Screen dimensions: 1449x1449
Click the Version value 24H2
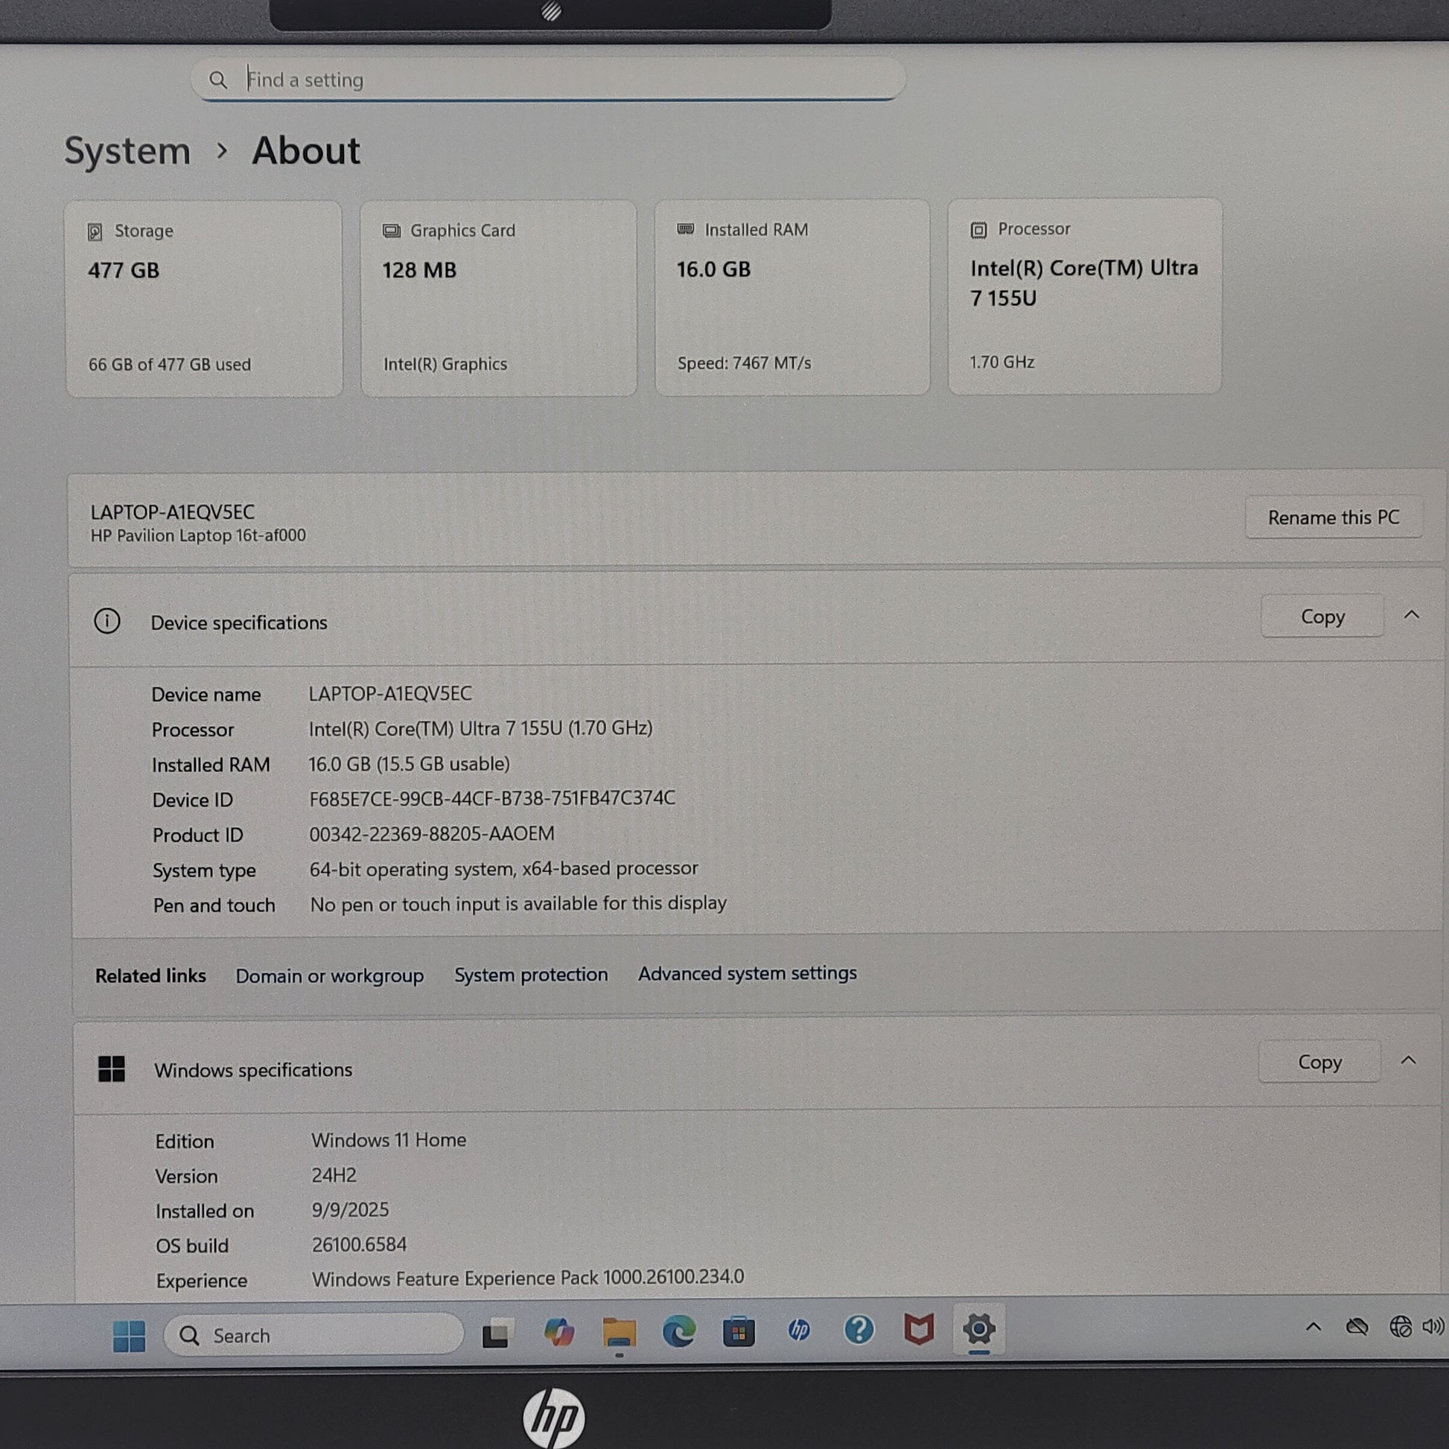pos(334,1175)
